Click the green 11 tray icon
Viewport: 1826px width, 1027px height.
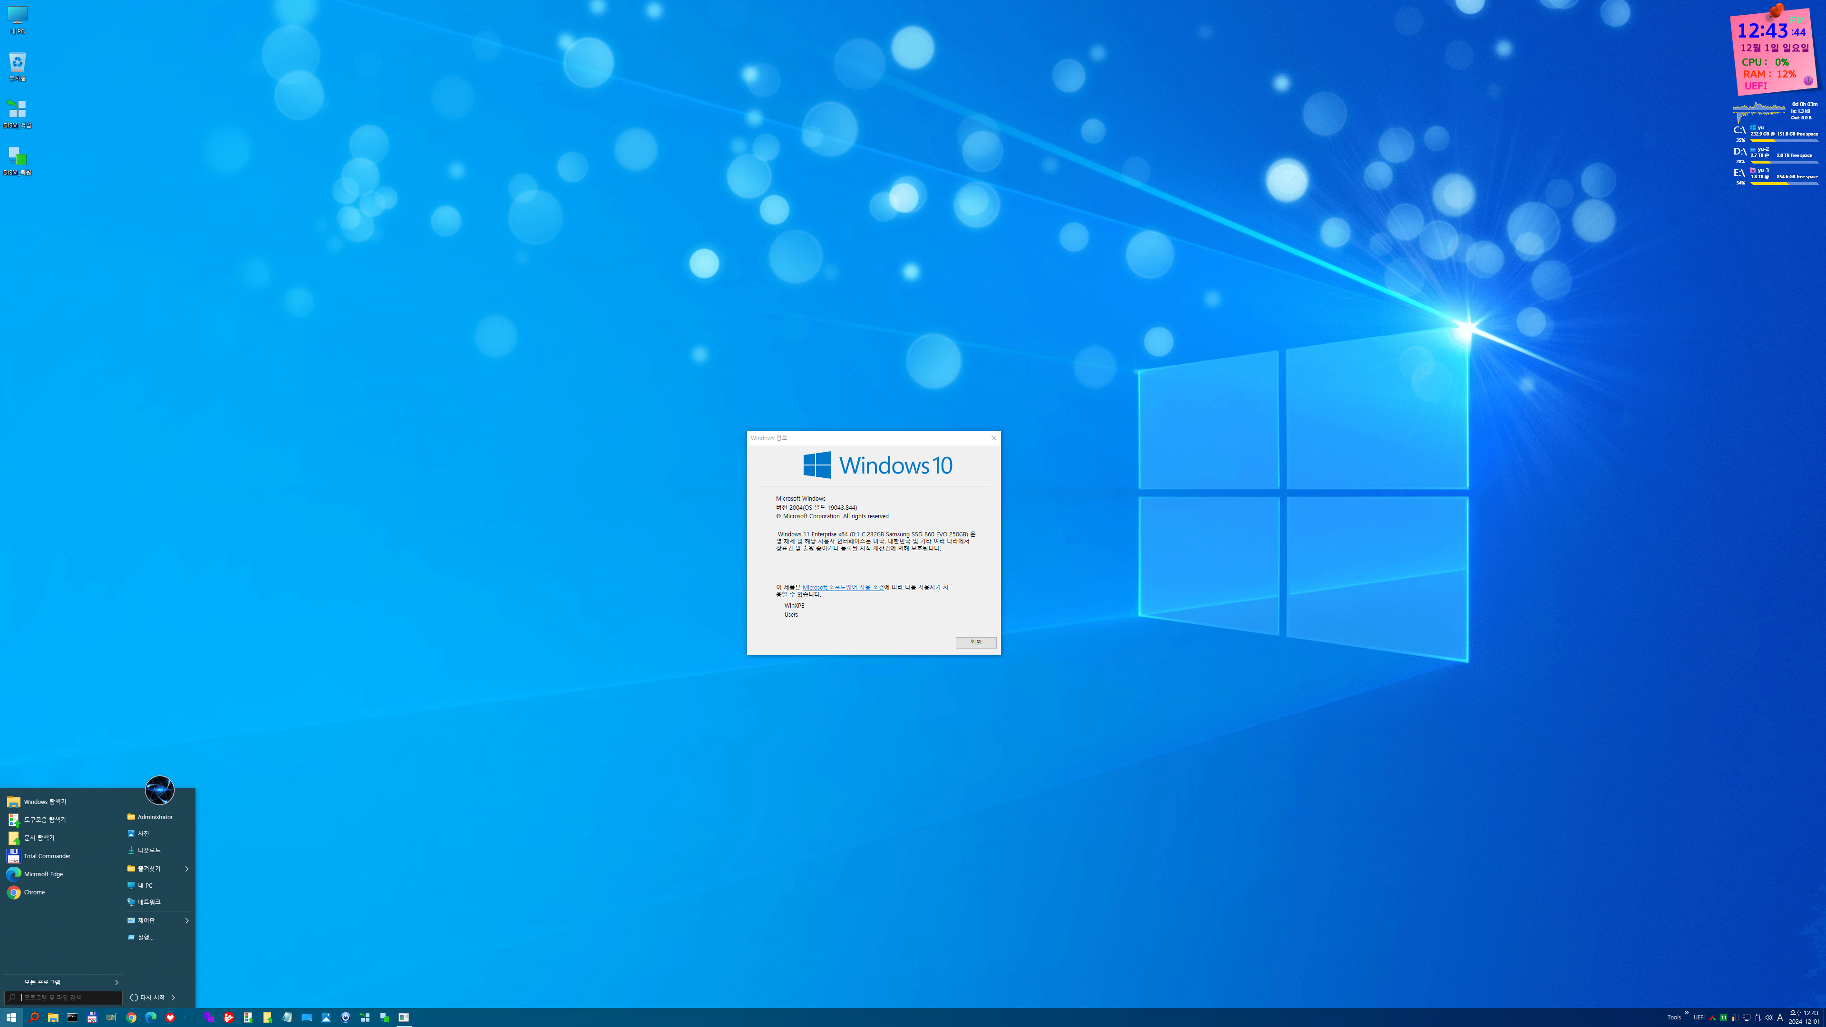1723,1018
